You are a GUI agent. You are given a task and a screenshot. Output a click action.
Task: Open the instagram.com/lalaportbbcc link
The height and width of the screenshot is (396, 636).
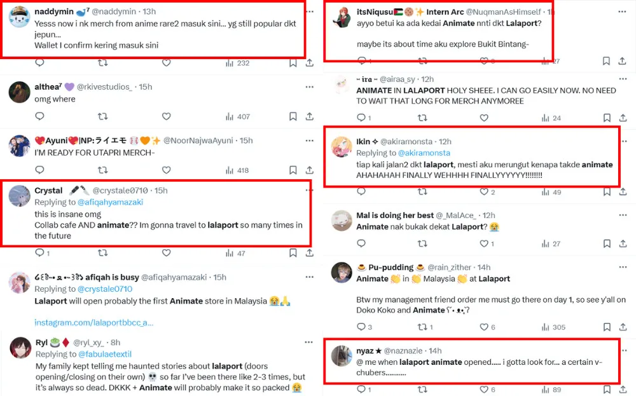click(93, 322)
